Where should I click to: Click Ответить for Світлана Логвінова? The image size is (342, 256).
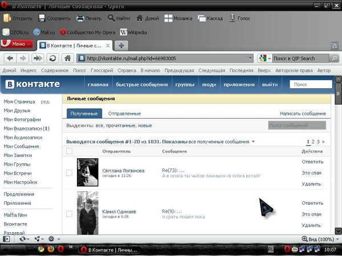(312, 162)
